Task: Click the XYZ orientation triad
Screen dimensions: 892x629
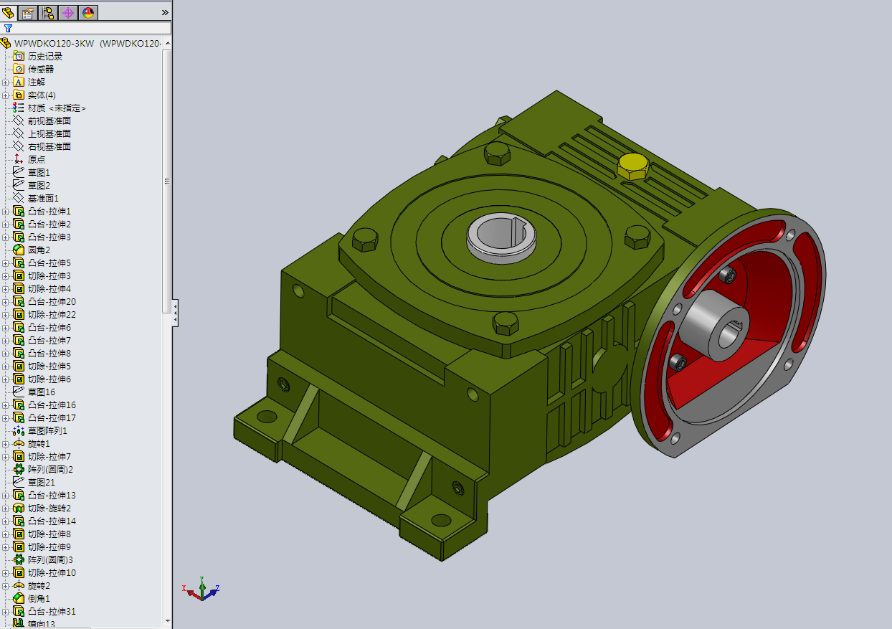Action: coord(202,590)
